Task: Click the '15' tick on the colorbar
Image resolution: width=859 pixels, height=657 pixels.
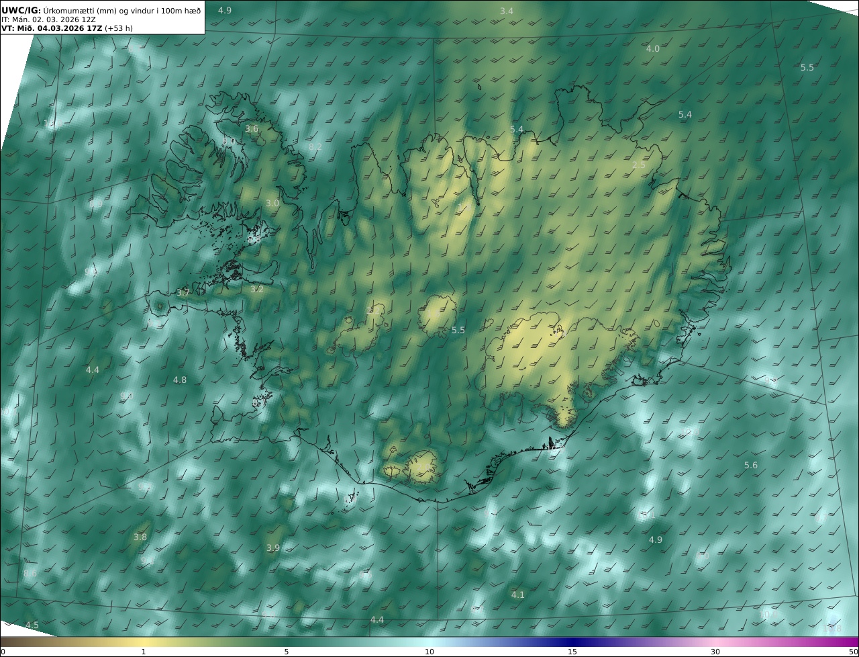Action: click(x=572, y=652)
